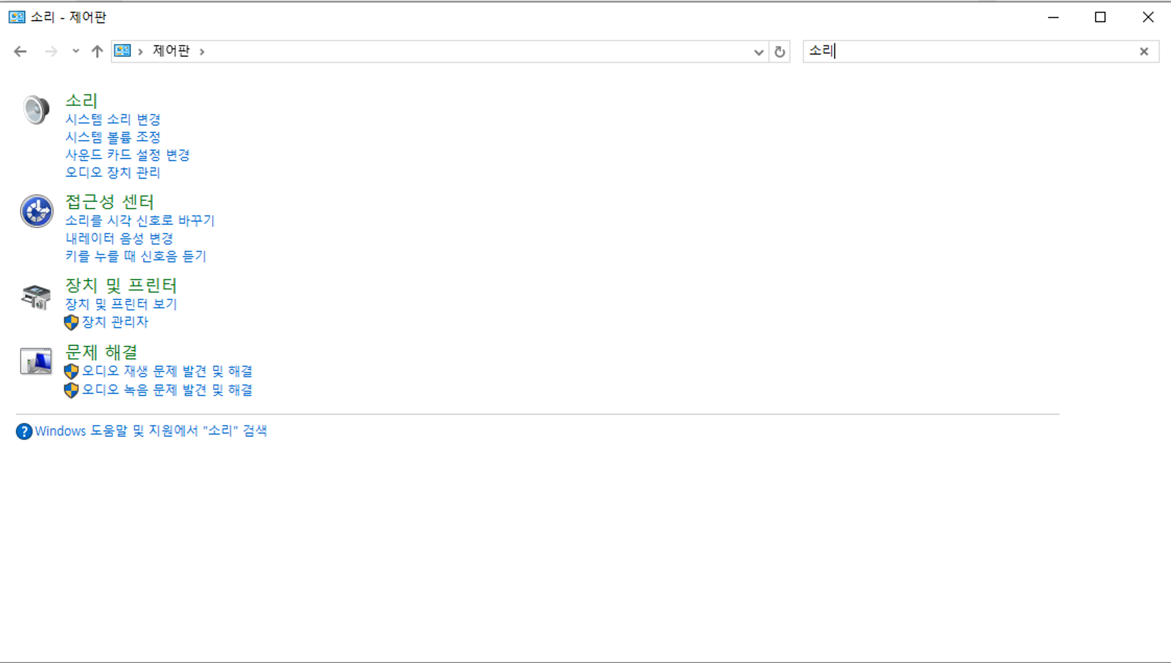Click the speaker icon next to 소리
The width and height of the screenshot is (1171, 663).
pos(36,110)
